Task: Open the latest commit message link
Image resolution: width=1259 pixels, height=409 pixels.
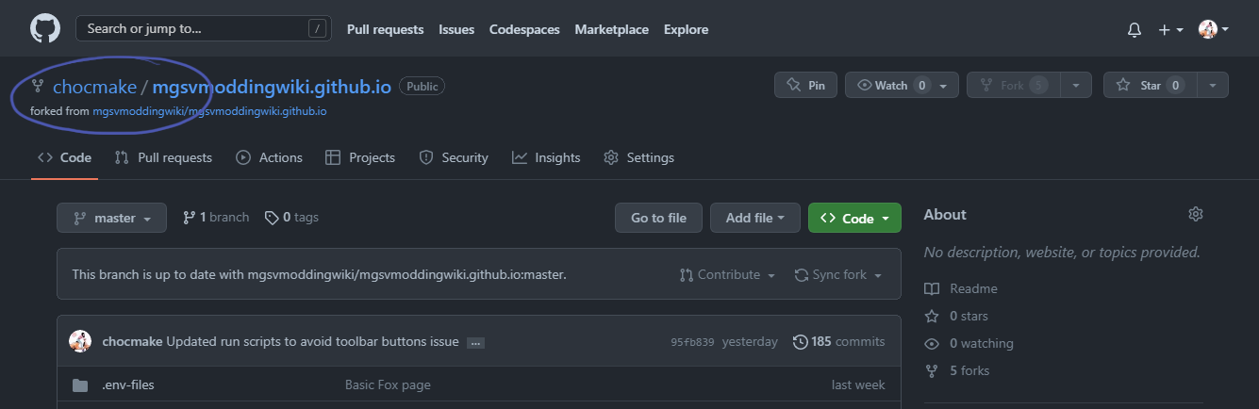Action: click(312, 342)
